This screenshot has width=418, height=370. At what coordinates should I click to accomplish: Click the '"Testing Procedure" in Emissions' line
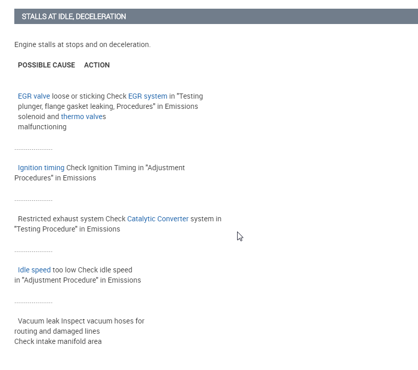point(67,229)
